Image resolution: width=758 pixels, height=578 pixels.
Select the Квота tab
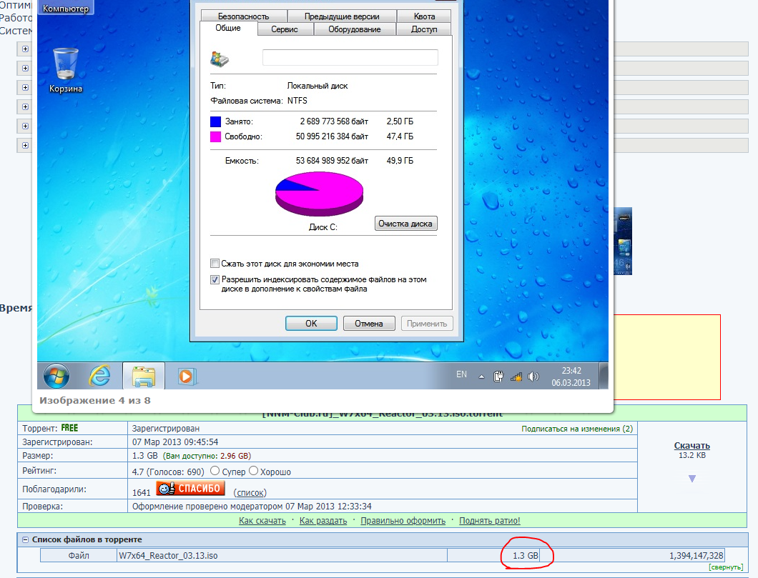[424, 16]
